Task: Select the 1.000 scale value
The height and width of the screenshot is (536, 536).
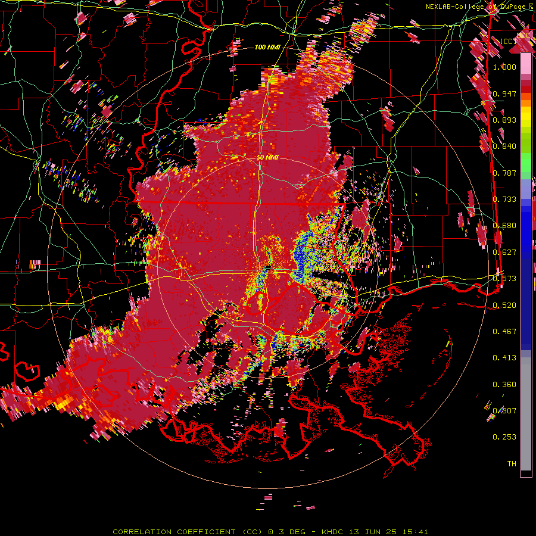Action: pyautogui.click(x=504, y=67)
